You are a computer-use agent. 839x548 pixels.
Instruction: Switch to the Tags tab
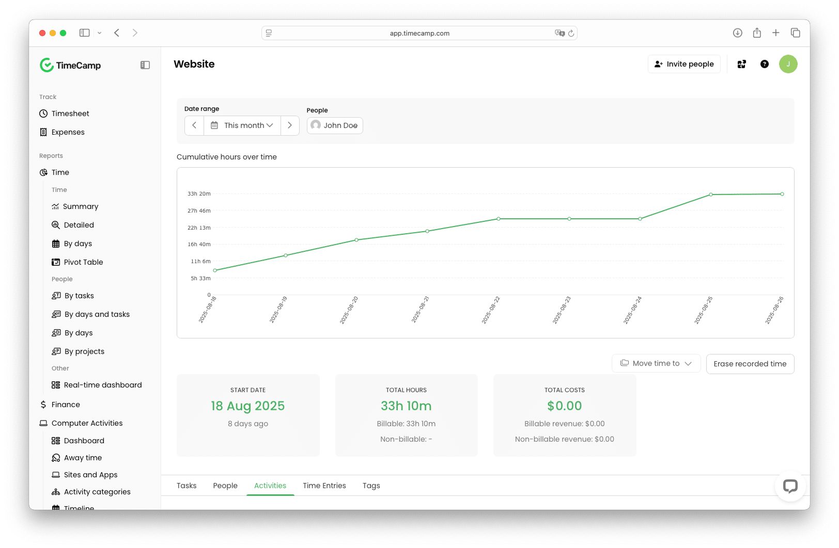pos(371,486)
